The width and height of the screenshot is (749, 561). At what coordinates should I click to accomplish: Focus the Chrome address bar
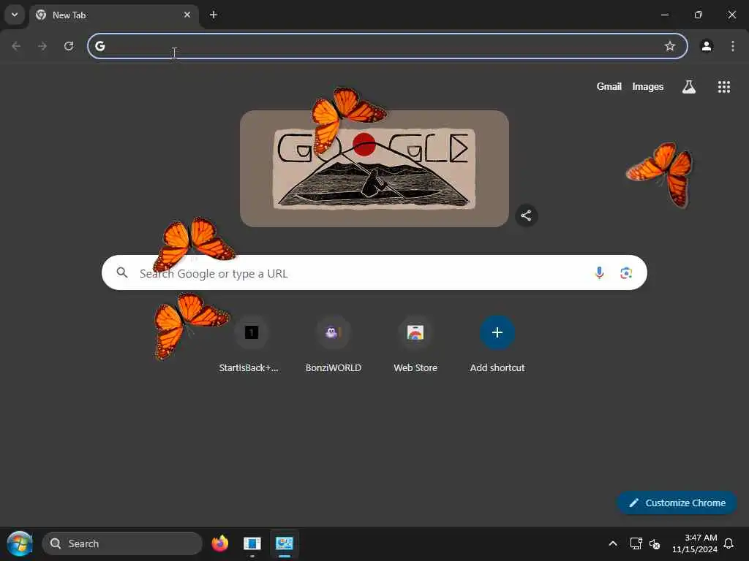388,46
